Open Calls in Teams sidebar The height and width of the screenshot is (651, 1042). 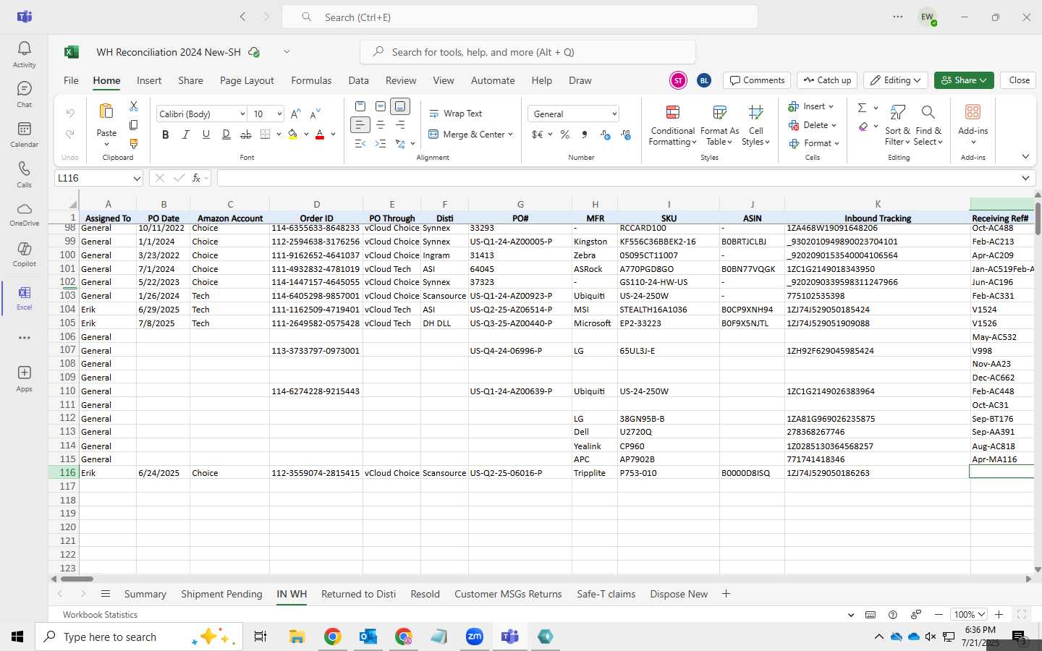(24, 174)
